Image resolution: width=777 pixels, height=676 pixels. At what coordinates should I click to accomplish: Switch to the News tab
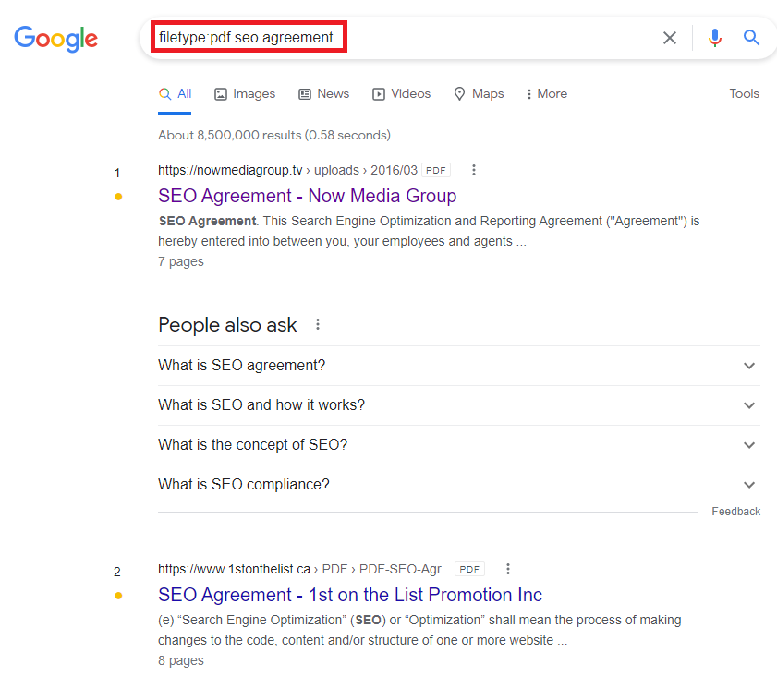coord(323,93)
